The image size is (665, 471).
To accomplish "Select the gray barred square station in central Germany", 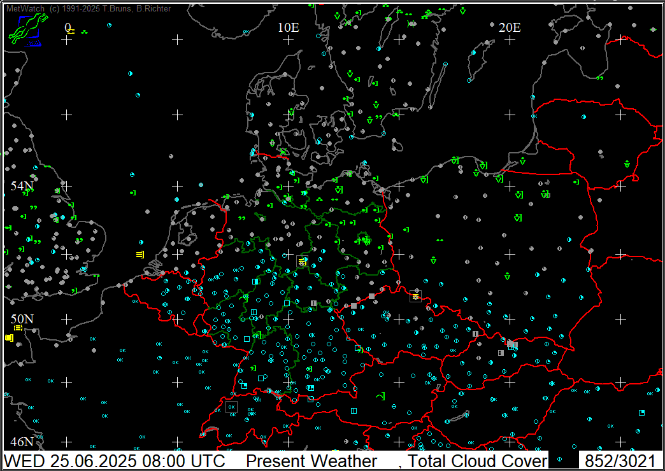I will (x=313, y=303).
